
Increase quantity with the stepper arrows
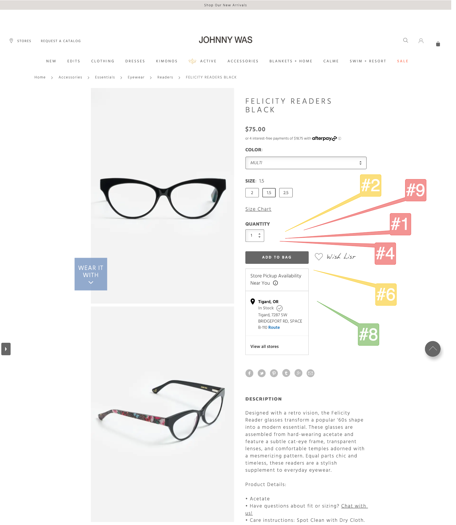259,234
